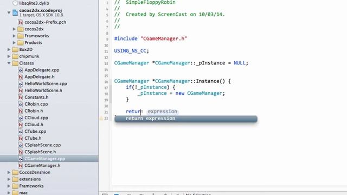Click the CSplashScene.h header icon
Screen dimensions: 347x195
click(21, 152)
